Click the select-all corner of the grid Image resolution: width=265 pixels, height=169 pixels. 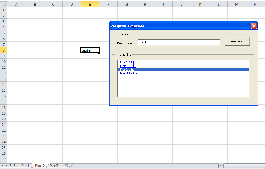3,4
